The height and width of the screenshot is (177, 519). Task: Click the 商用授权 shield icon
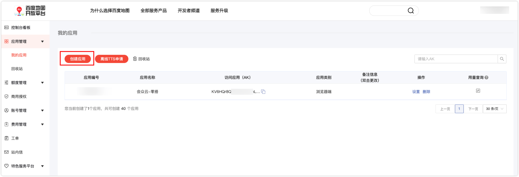(x=6, y=97)
